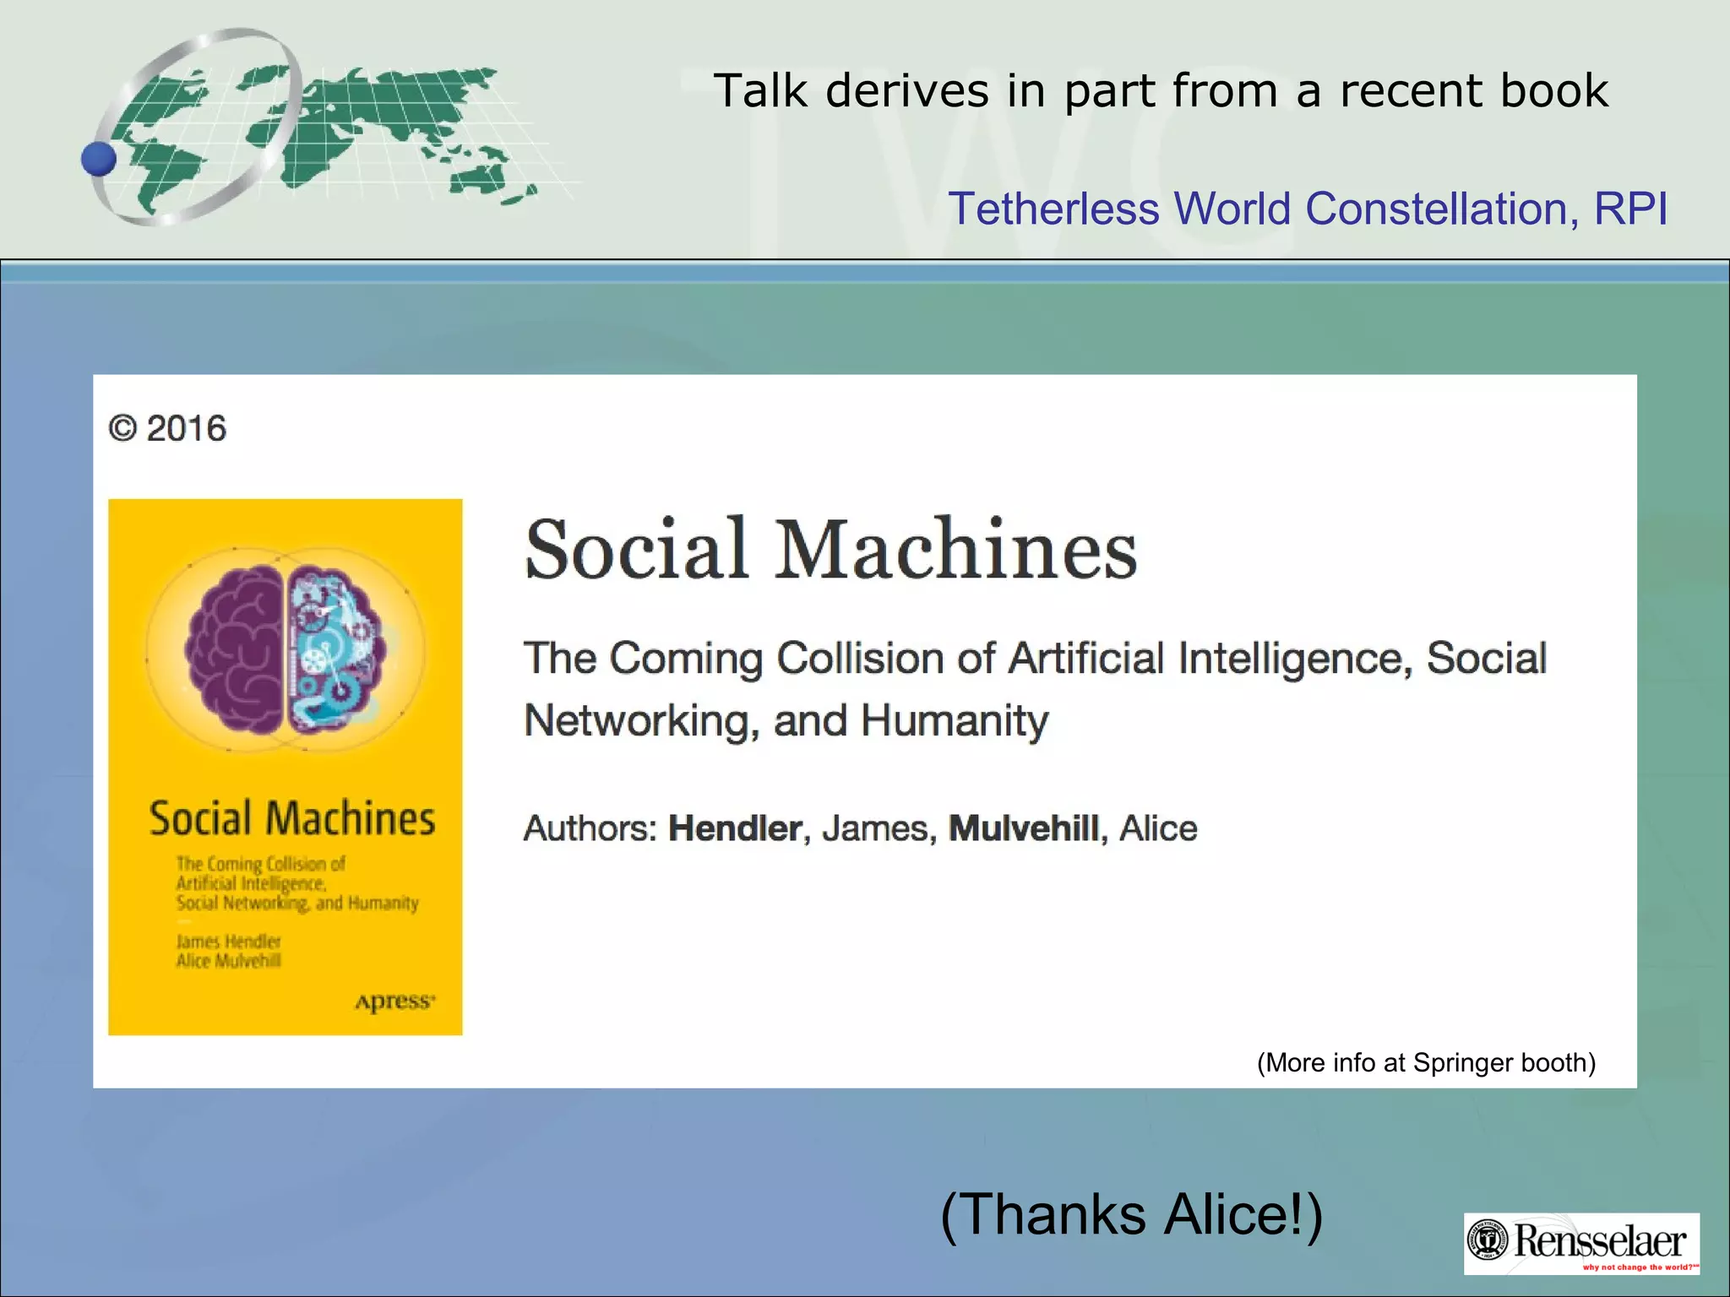Image resolution: width=1730 pixels, height=1297 pixels.
Task: Click the cover's Social Machines title text
Action: pos(292,818)
